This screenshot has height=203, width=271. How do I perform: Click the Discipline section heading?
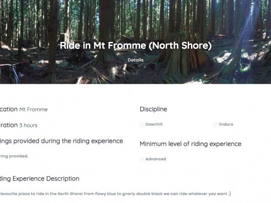point(153,109)
